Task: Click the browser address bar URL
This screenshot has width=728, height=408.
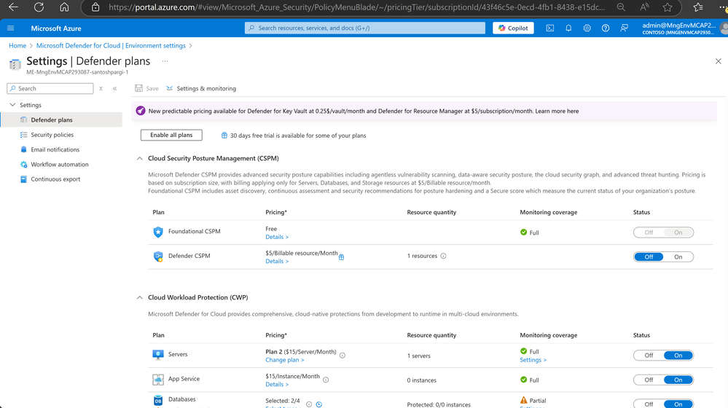Action: click(x=356, y=7)
